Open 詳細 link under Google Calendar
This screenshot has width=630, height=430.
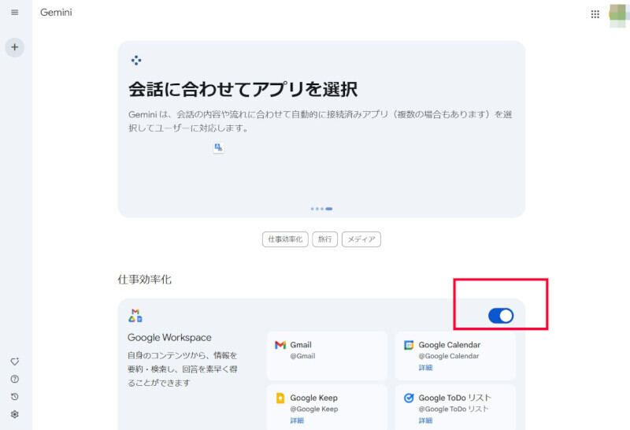(x=425, y=367)
